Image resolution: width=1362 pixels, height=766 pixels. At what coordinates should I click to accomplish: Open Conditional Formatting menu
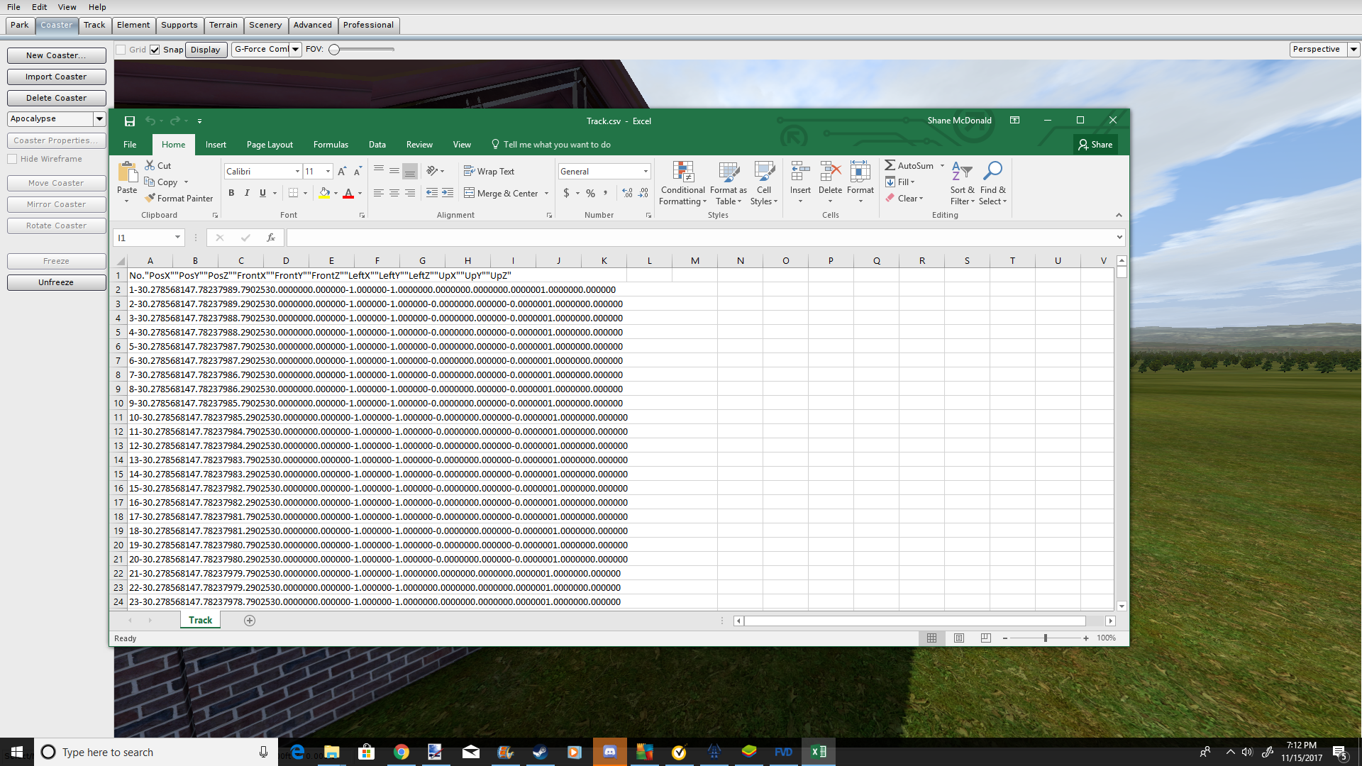pyautogui.click(x=682, y=183)
